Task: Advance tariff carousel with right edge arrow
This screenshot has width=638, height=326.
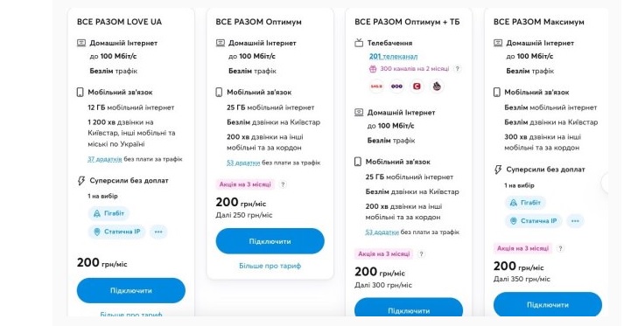Action: pos(605,183)
